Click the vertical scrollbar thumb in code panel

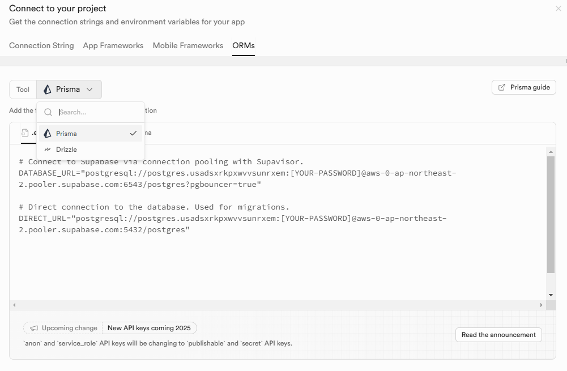click(551, 215)
